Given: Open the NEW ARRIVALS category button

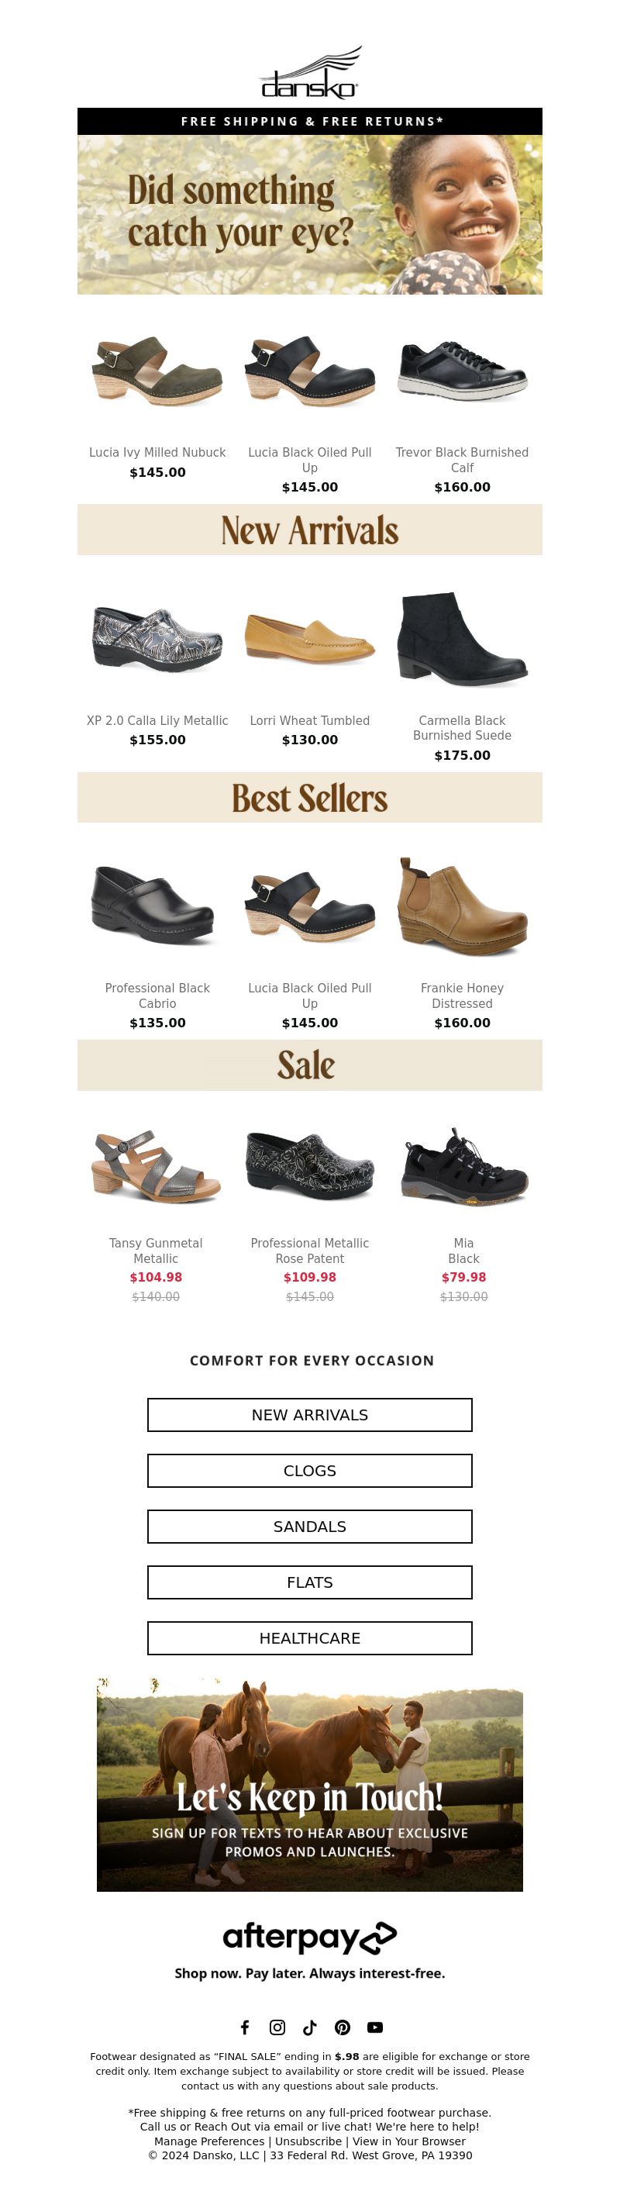Looking at the screenshot, I should point(309,1415).
